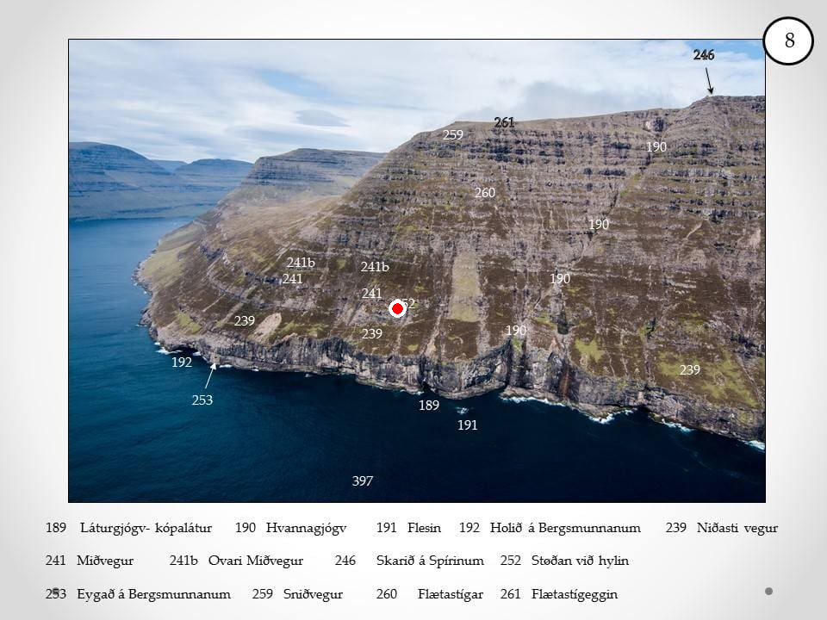
Task: Click the Skarið á Spírinum legend entry
Action: click(430, 561)
